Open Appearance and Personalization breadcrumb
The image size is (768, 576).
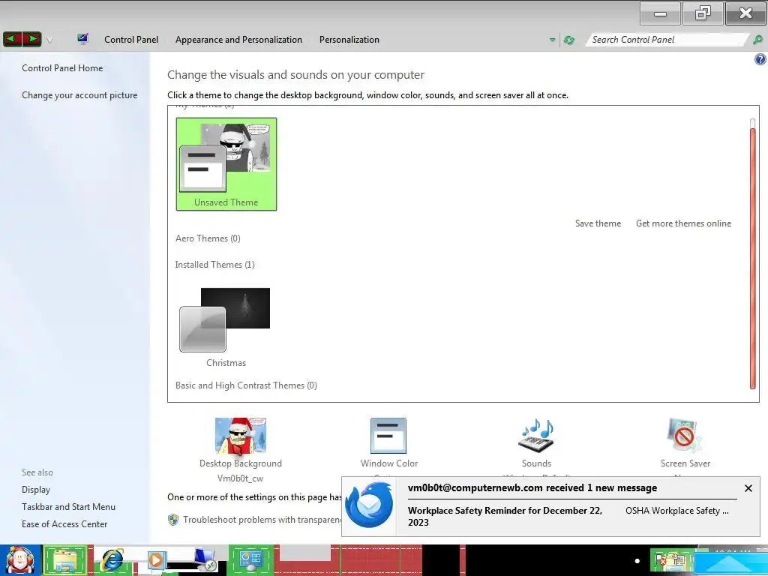238,40
